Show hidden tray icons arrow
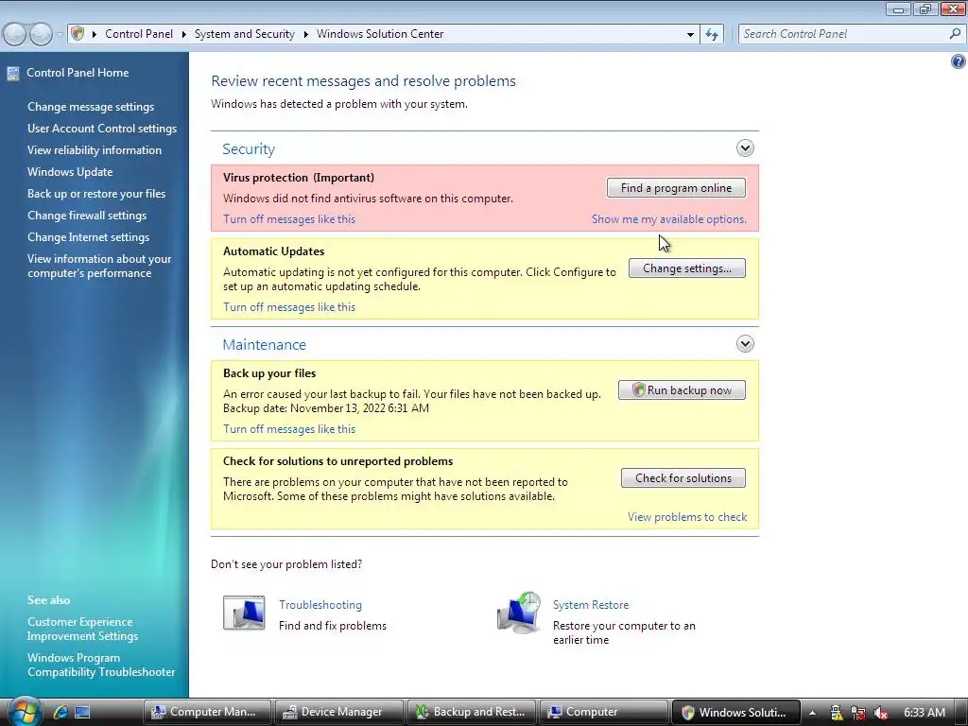968x726 pixels. (812, 713)
